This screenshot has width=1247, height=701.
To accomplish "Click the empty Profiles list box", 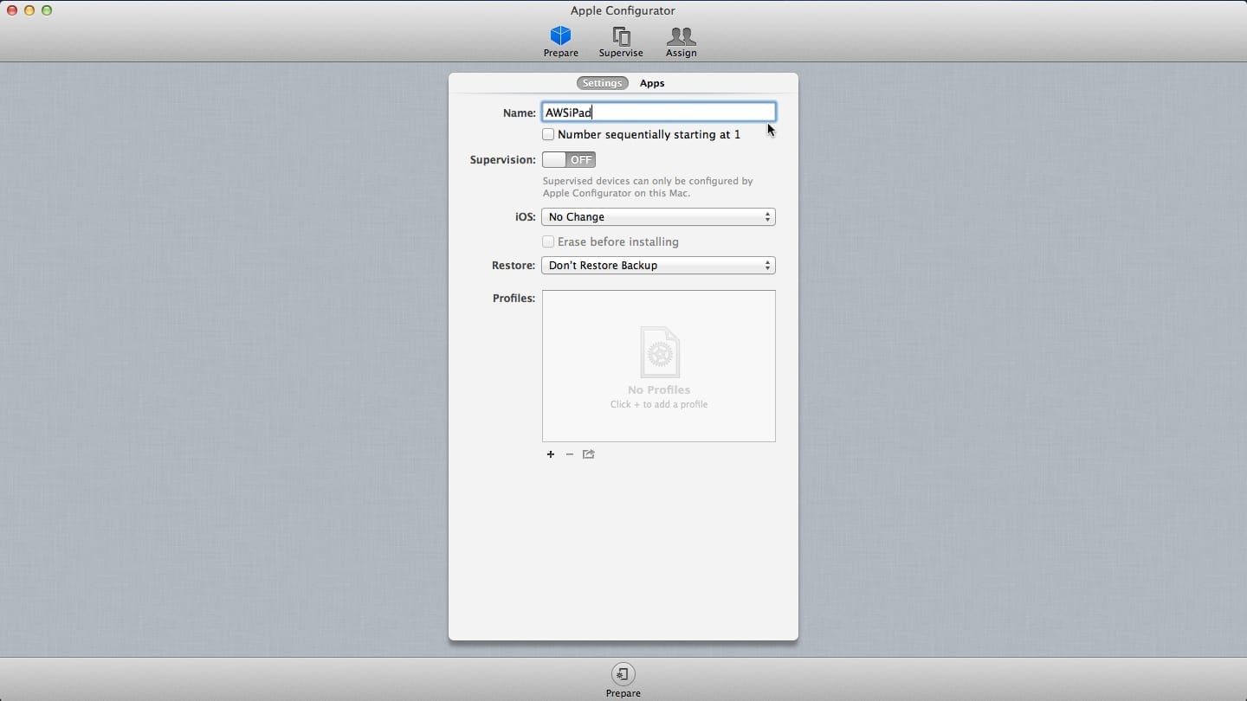I will point(659,366).
